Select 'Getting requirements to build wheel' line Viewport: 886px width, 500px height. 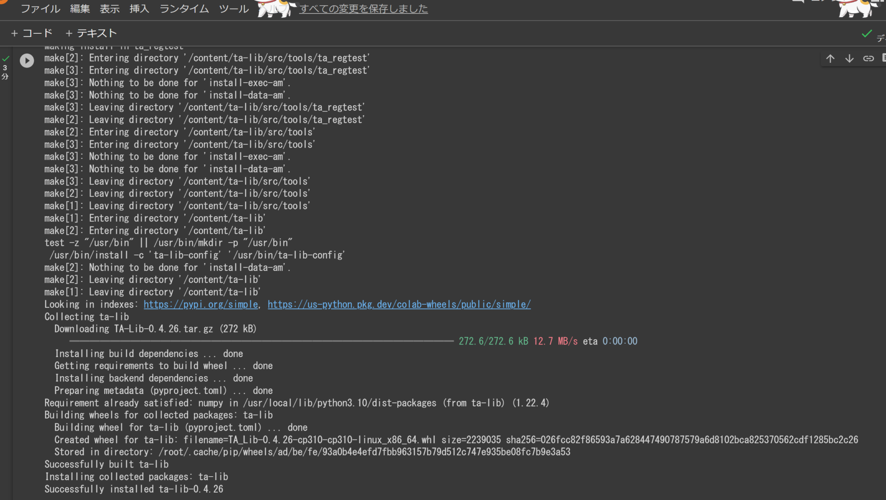pos(164,366)
